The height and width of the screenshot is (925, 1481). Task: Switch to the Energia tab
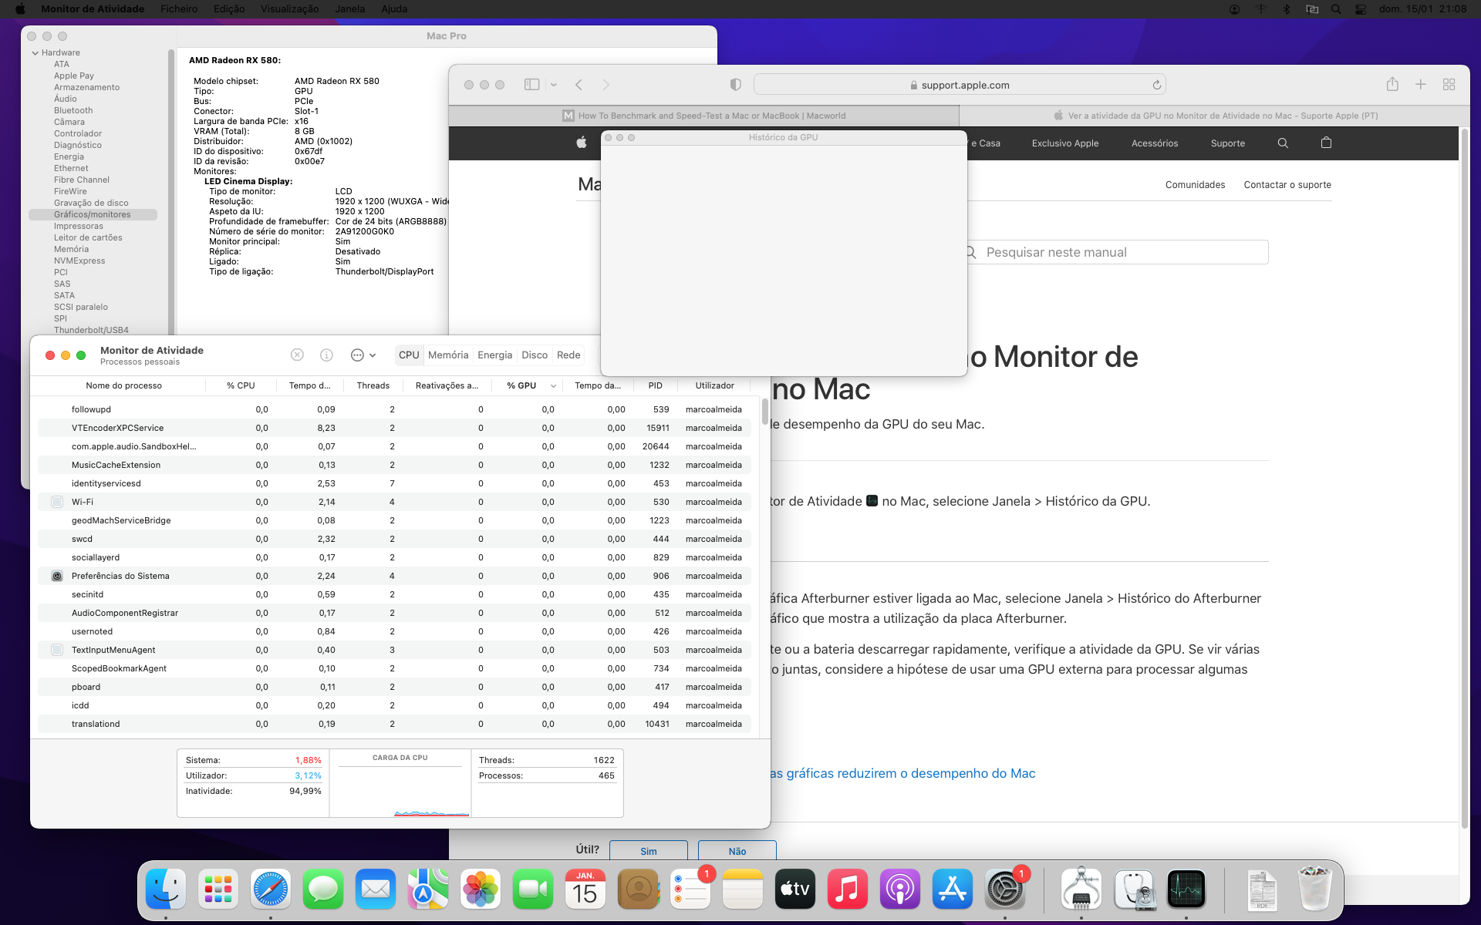point(494,355)
